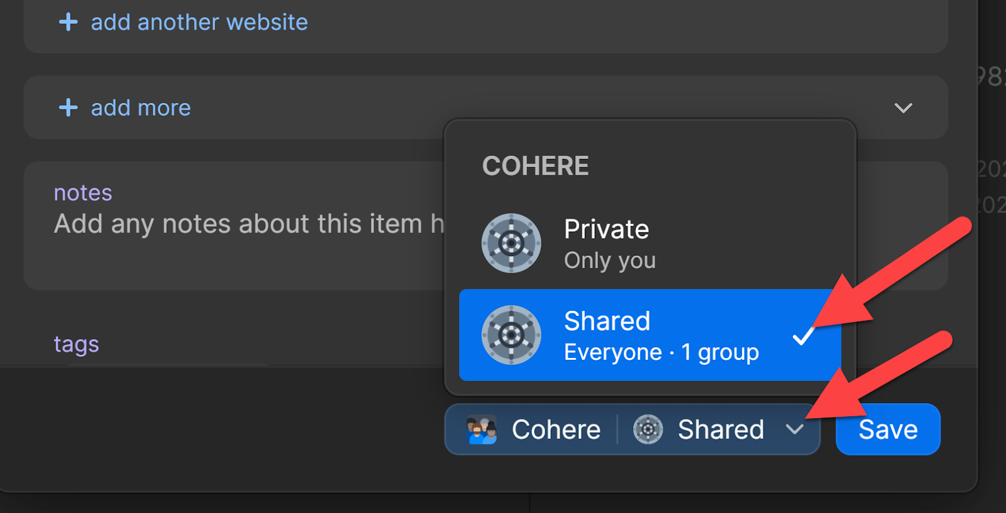
Task: Click the notes label
Action: [83, 193]
